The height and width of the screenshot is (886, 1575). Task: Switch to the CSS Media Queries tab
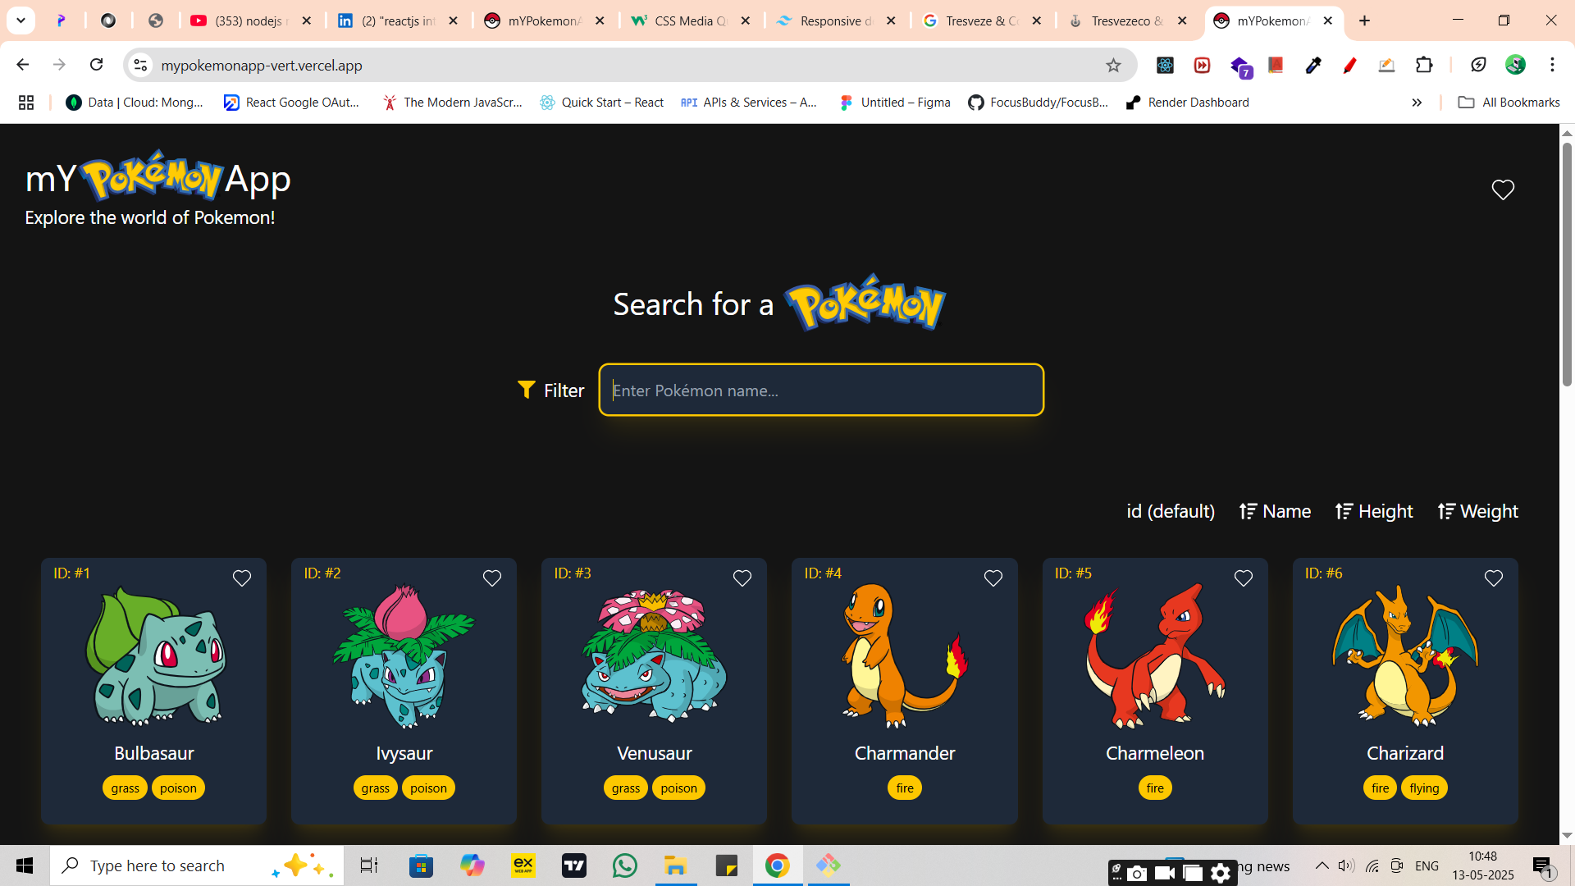tap(689, 21)
